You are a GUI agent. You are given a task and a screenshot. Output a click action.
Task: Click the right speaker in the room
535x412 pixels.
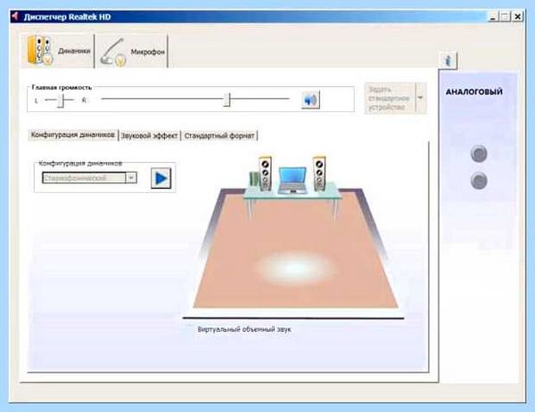[x=319, y=174]
